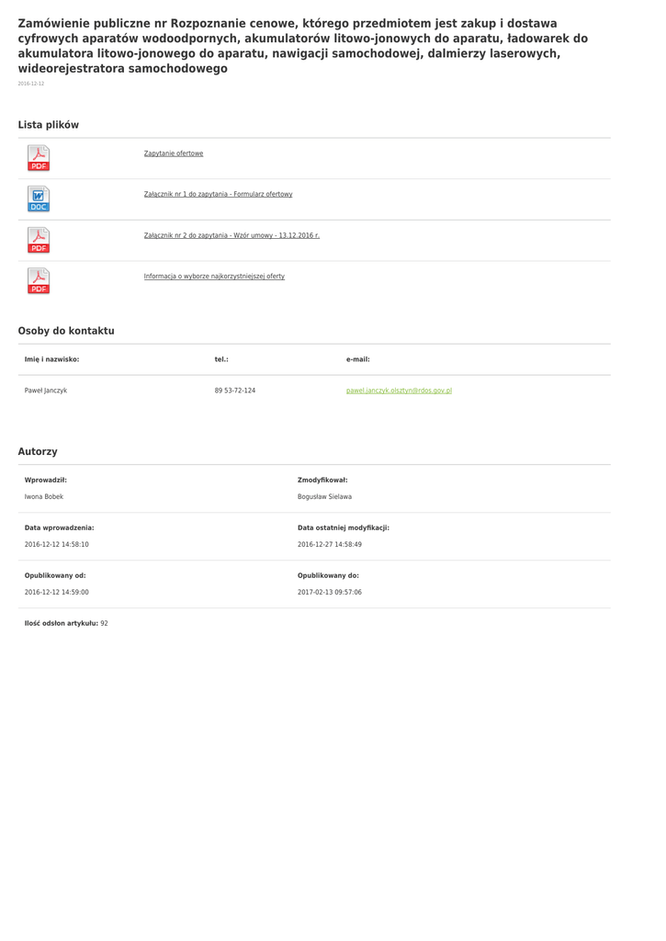Click the Autorzy section heading
The width and height of the screenshot is (666, 941).
(x=38, y=451)
